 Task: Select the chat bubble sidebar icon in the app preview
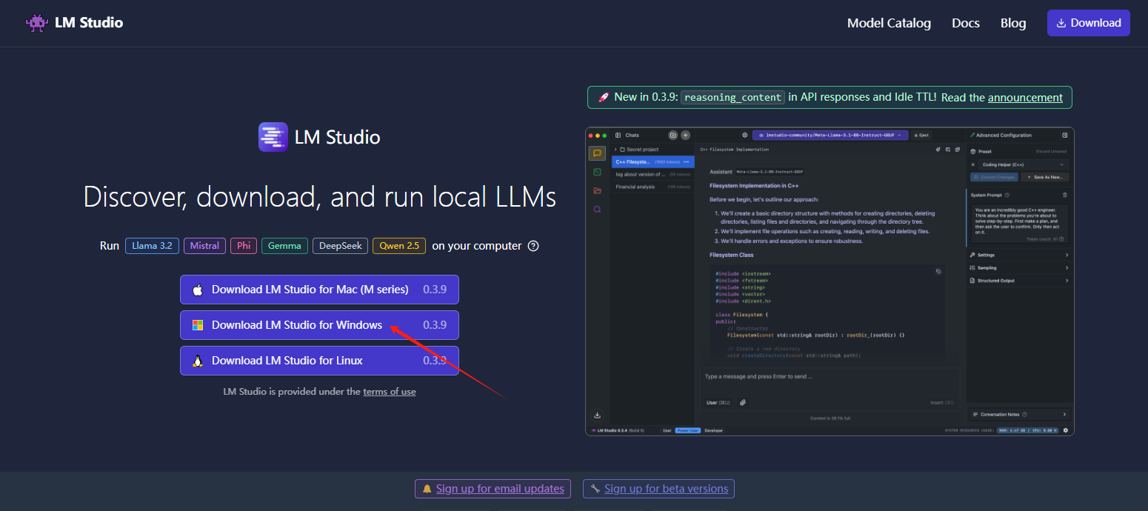coord(597,153)
